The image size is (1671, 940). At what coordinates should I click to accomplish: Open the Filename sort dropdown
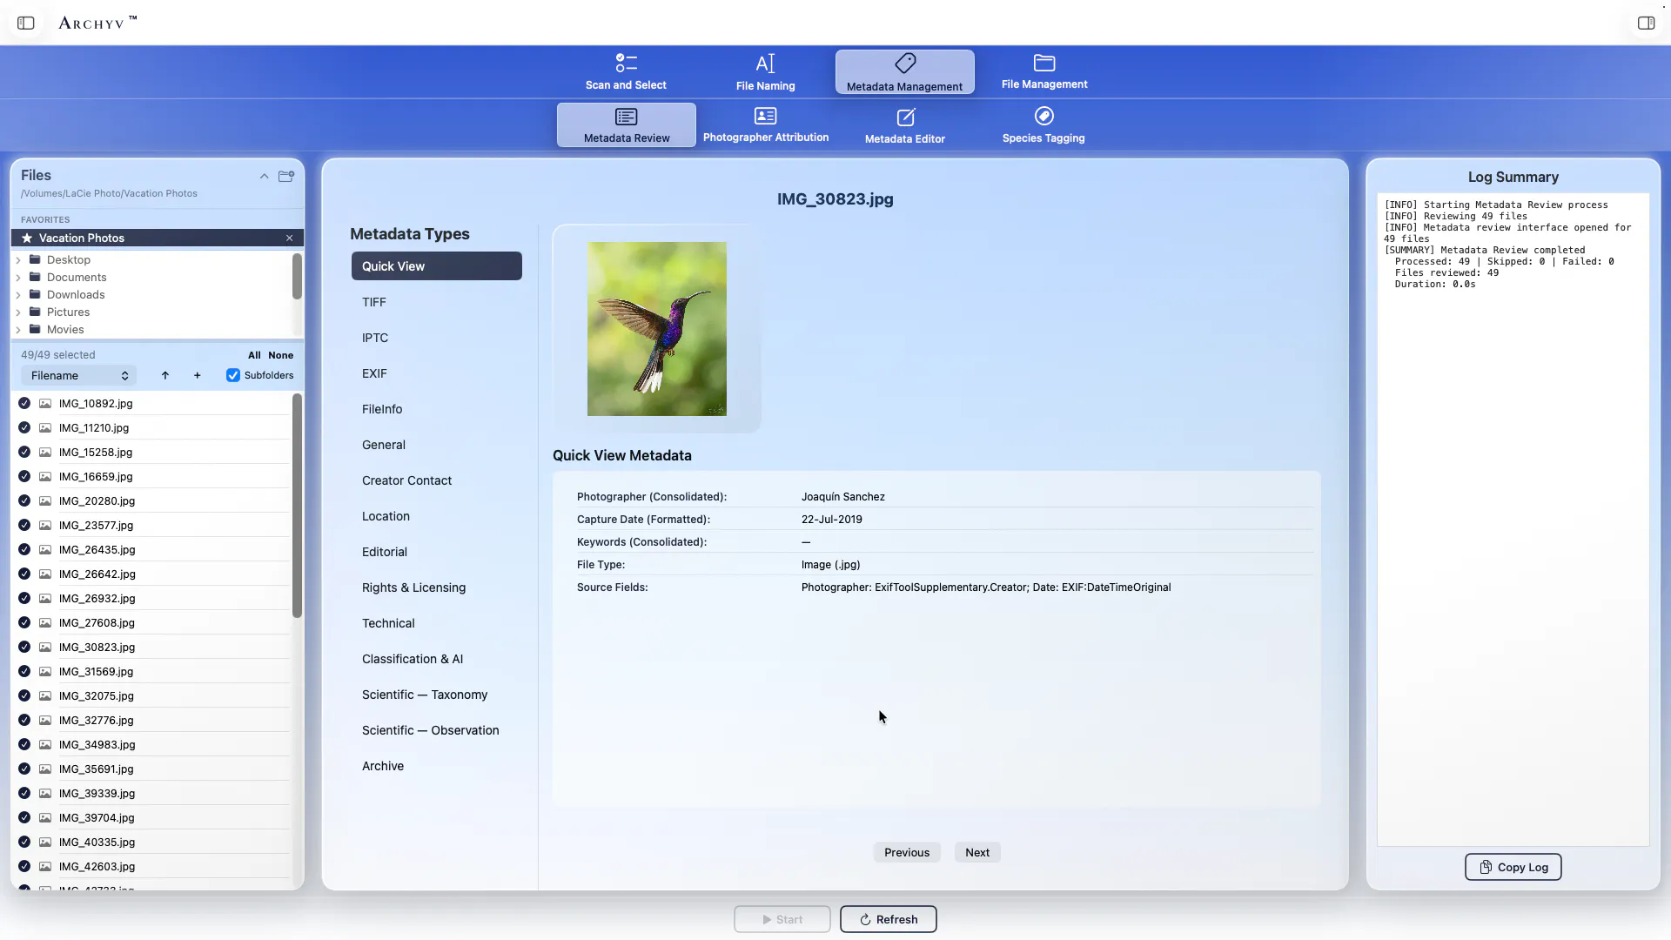[x=78, y=376]
